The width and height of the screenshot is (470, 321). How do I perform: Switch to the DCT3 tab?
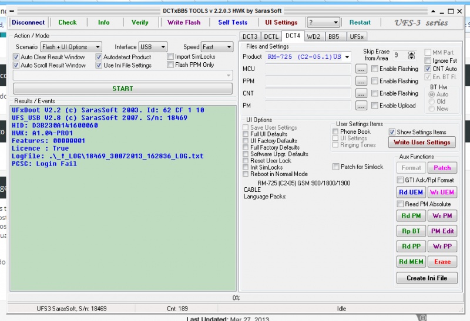[250, 36]
